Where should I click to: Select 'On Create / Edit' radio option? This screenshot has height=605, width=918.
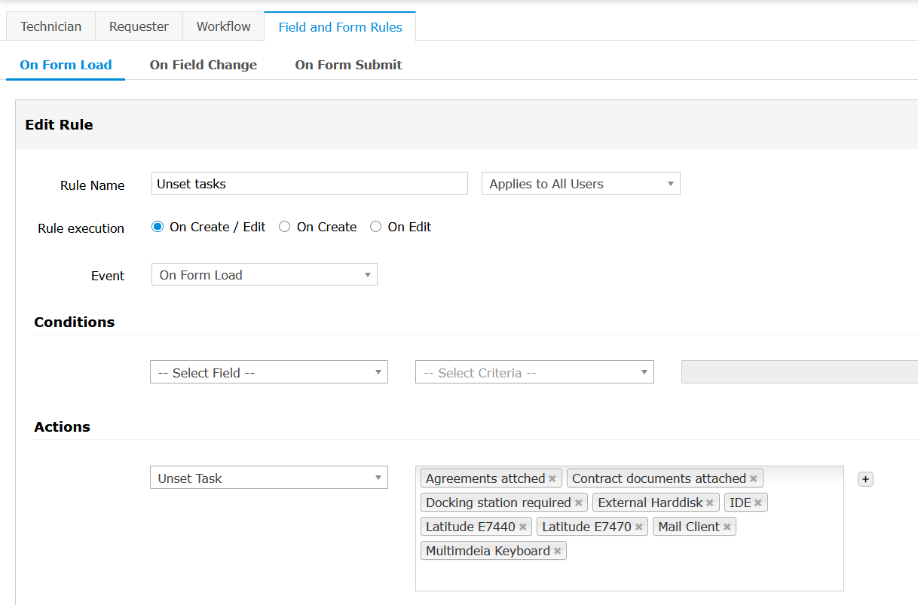pos(158,227)
